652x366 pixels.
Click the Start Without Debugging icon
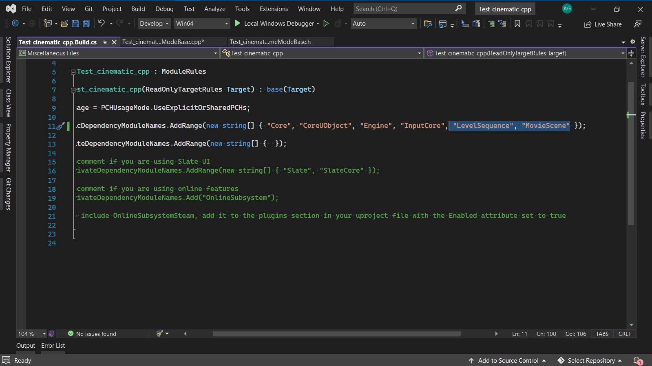point(326,24)
